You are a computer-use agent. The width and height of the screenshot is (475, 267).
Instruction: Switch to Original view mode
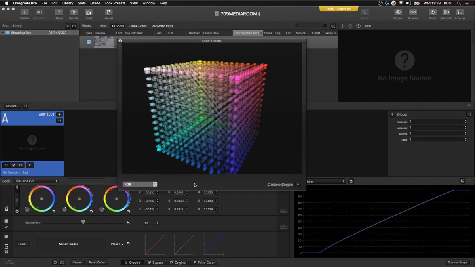(178, 263)
